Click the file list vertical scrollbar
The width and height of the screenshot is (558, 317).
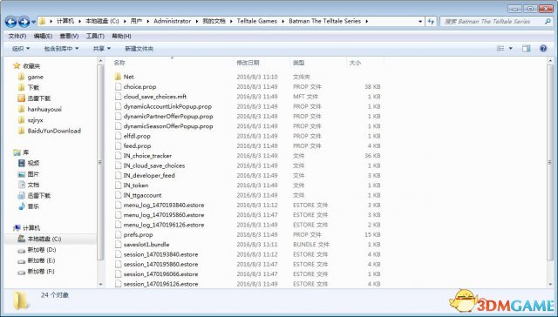pyautogui.click(x=550, y=162)
